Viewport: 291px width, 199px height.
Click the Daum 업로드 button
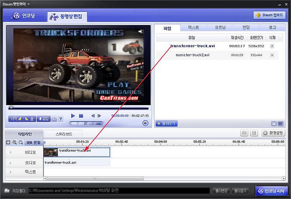pos(270,15)
